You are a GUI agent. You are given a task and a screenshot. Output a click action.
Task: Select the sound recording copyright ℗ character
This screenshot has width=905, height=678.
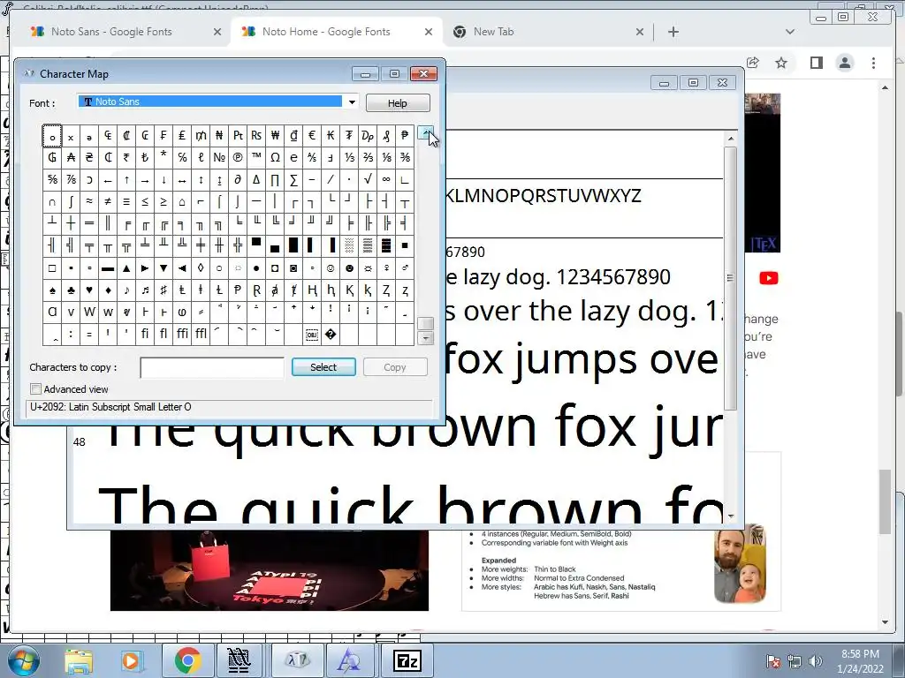pos(238,157)
